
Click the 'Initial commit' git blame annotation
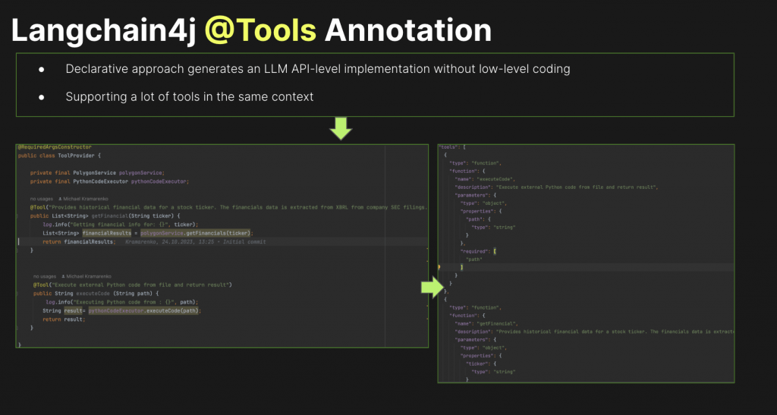(x=244, y=242)
